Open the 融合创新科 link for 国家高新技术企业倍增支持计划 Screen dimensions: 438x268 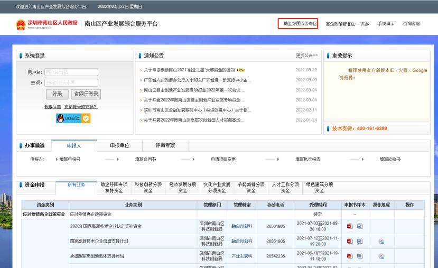241,241
